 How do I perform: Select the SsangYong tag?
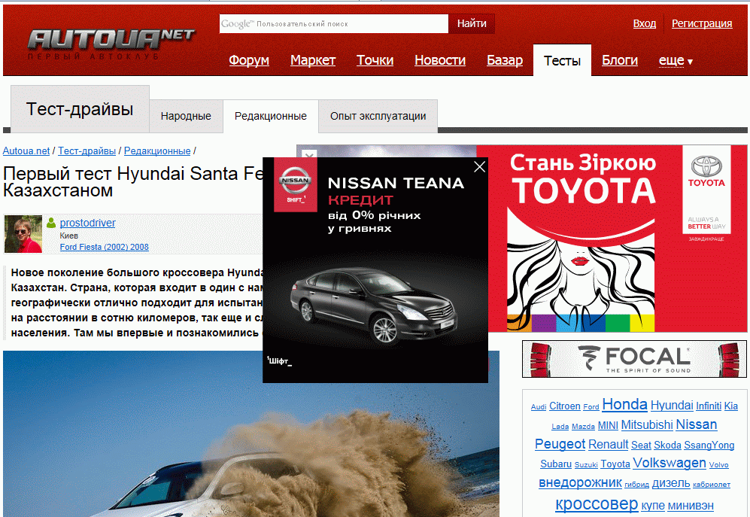coord(709,446)
